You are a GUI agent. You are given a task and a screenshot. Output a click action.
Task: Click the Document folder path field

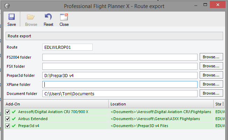(120, 94)
